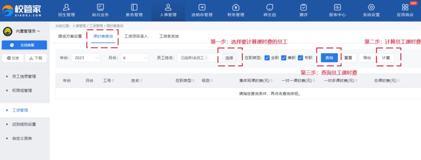This screenshot has height=160, width=421.
Task: Uncheck the 全职 employment type checkbox
Action: click(267, 58)
